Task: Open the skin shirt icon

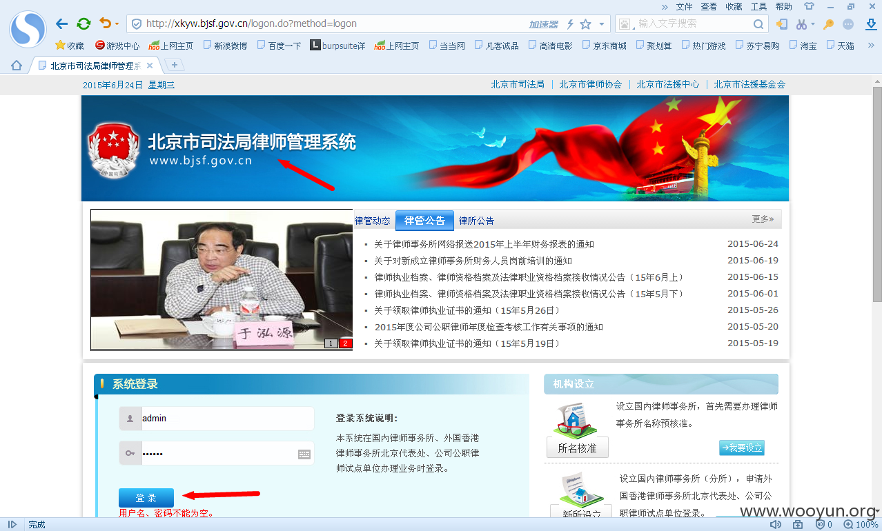Action: (809, 6)
